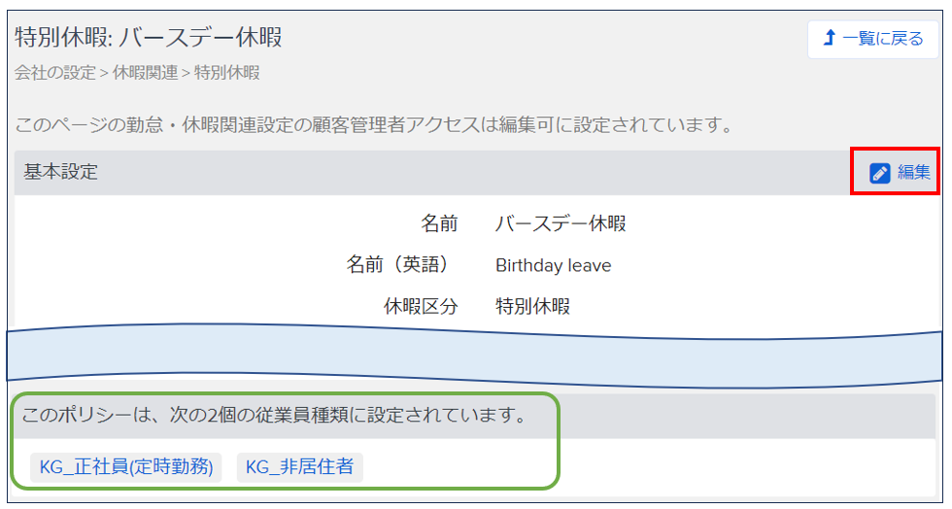Open 休暇関連 in the breadcrumb trail

tap(145, 73)
